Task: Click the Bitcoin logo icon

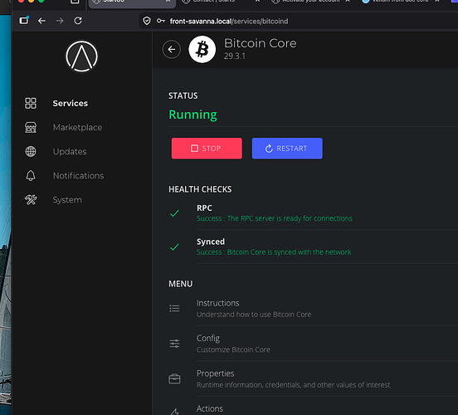Action: 202,50
